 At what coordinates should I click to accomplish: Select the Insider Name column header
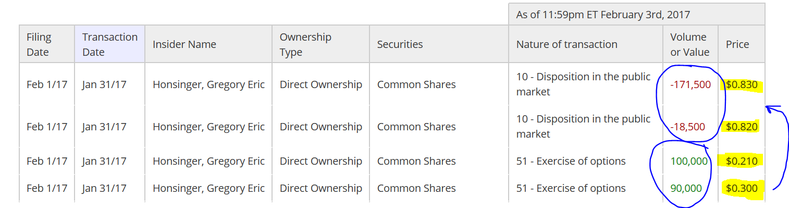click(x=208, y=44)
